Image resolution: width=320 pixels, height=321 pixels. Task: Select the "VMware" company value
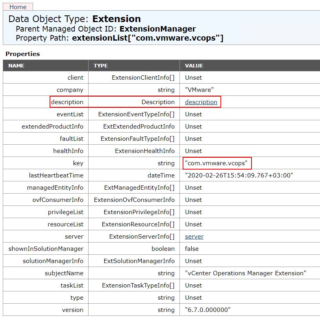tap(199, 90)
